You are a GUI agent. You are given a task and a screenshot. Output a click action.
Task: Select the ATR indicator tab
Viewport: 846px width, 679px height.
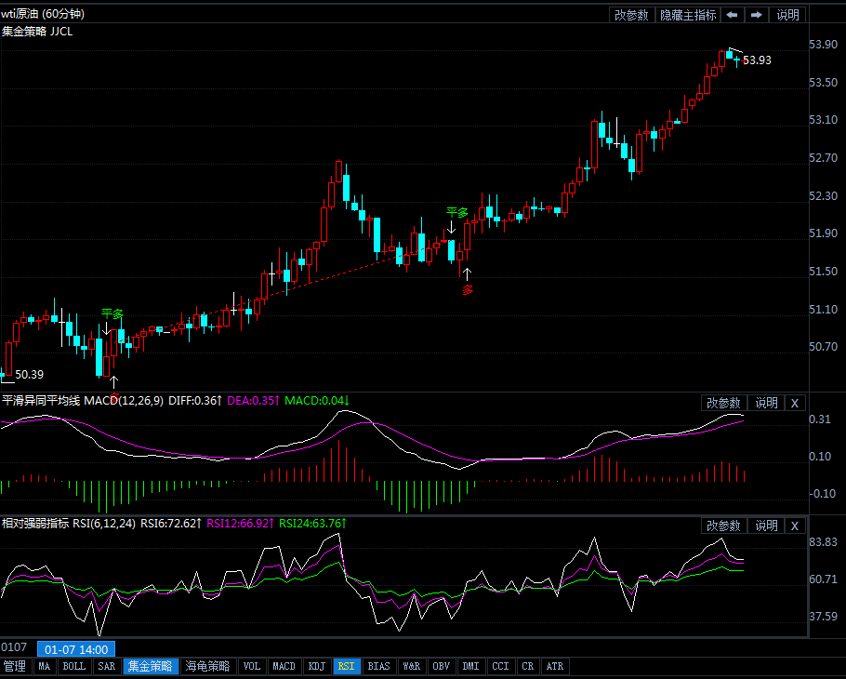554,666
